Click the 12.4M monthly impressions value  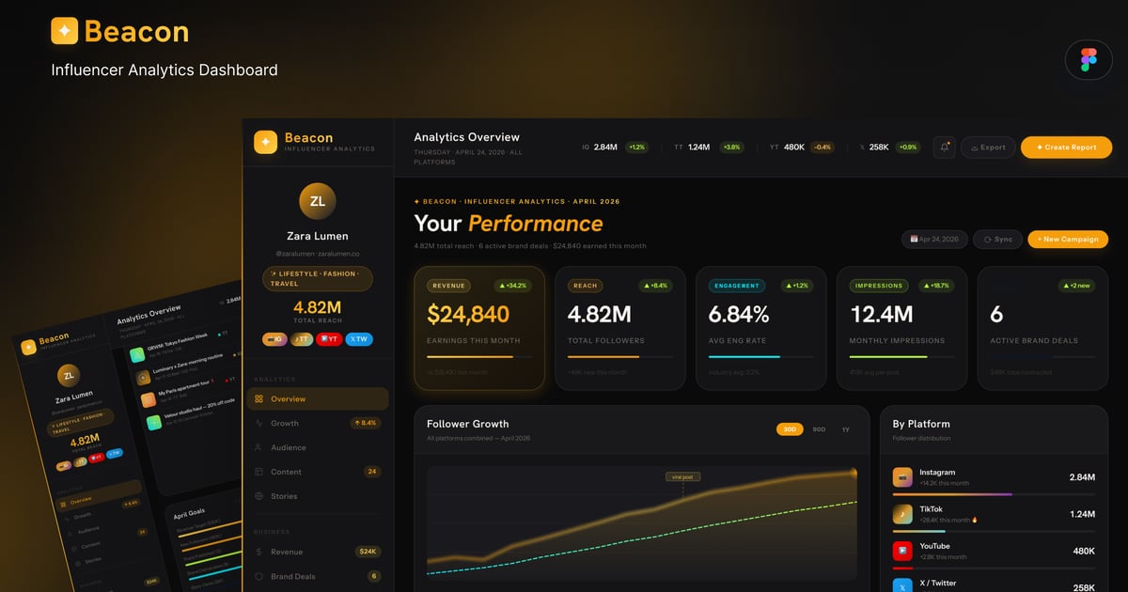tap(881, 314)
